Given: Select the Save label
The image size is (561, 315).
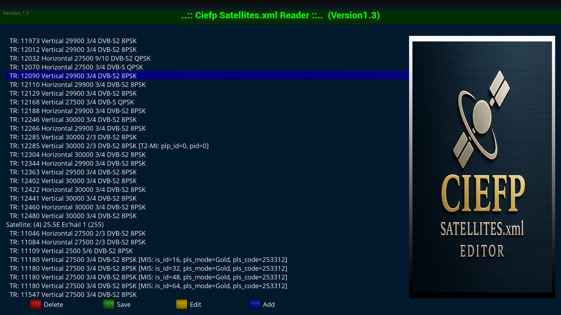Looking at the screenshot, I should 124,304.
